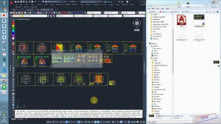This screenshot has width=221, height=124.
Task: Open the annotation scale 1:1/100% dropdown
Action: (x=107, y=122)
